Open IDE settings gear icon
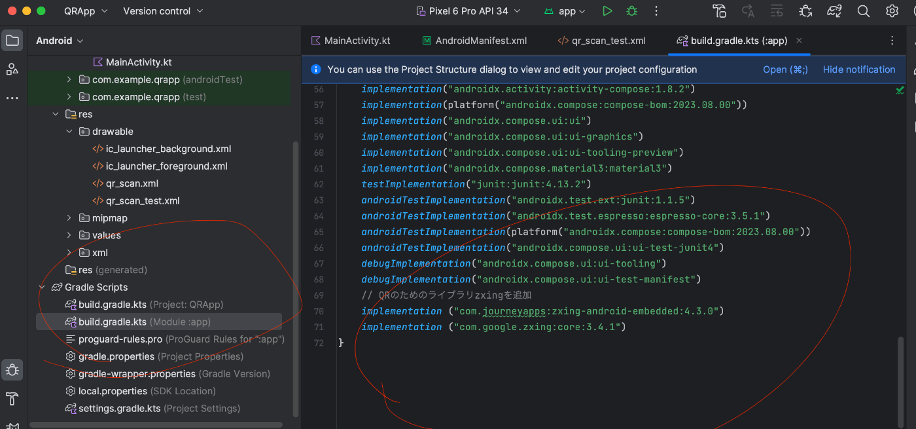This screenshot has height=429, width=916. click(892, 11)
